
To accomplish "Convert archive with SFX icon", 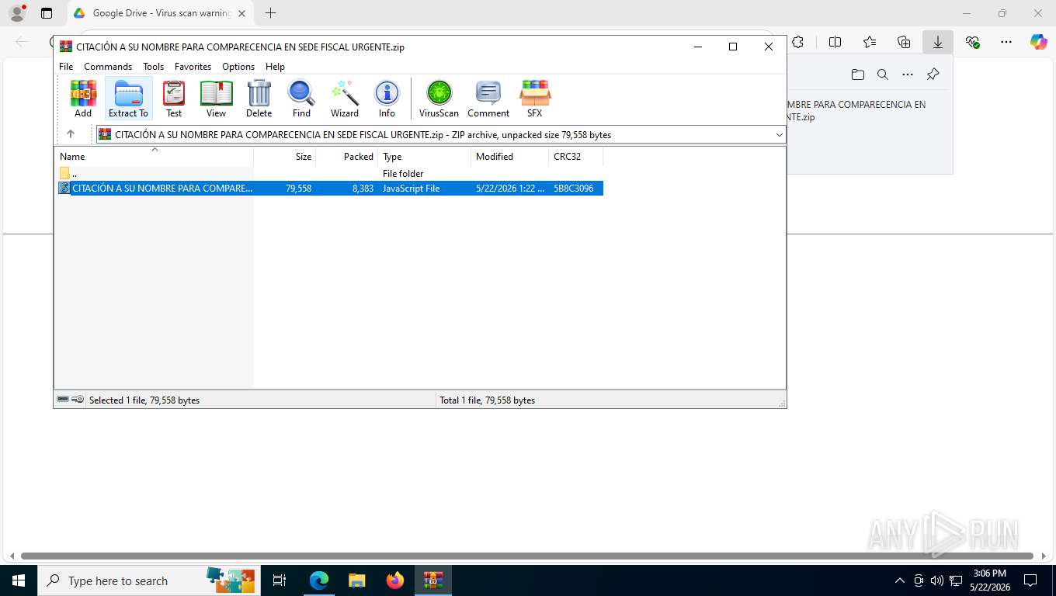I will click(x=535, y=99).
